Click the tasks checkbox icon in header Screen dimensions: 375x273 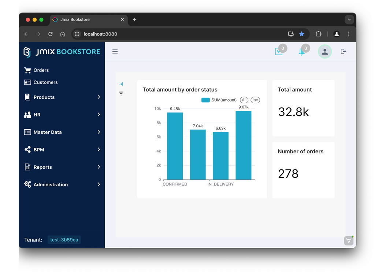(278, 52)
